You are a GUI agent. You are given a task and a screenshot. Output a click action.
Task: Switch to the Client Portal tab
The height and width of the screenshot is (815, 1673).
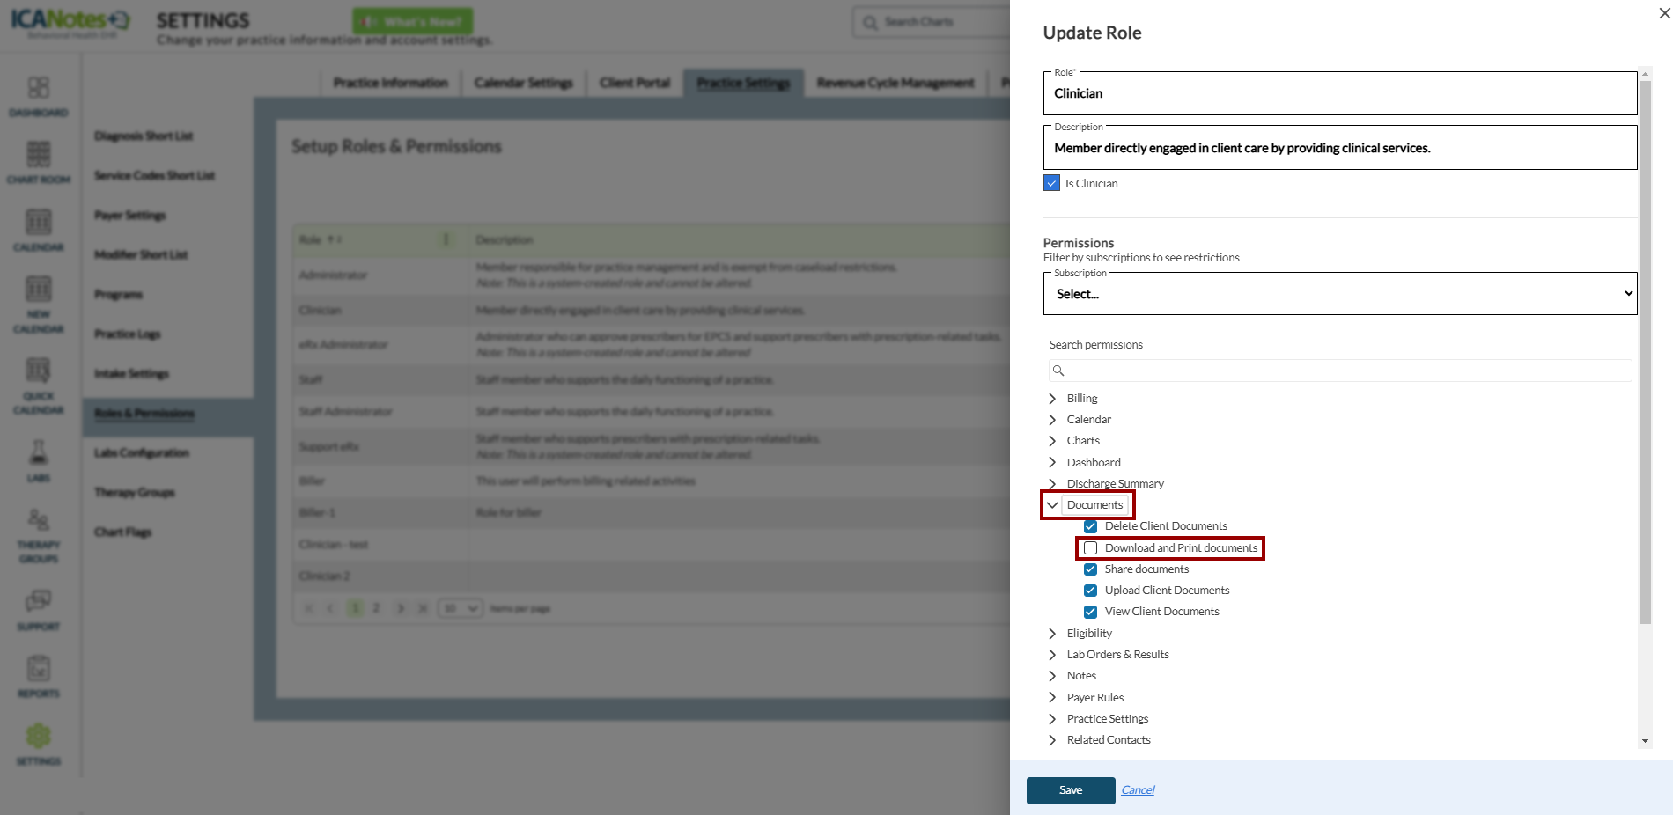click(x=634, y=83)
